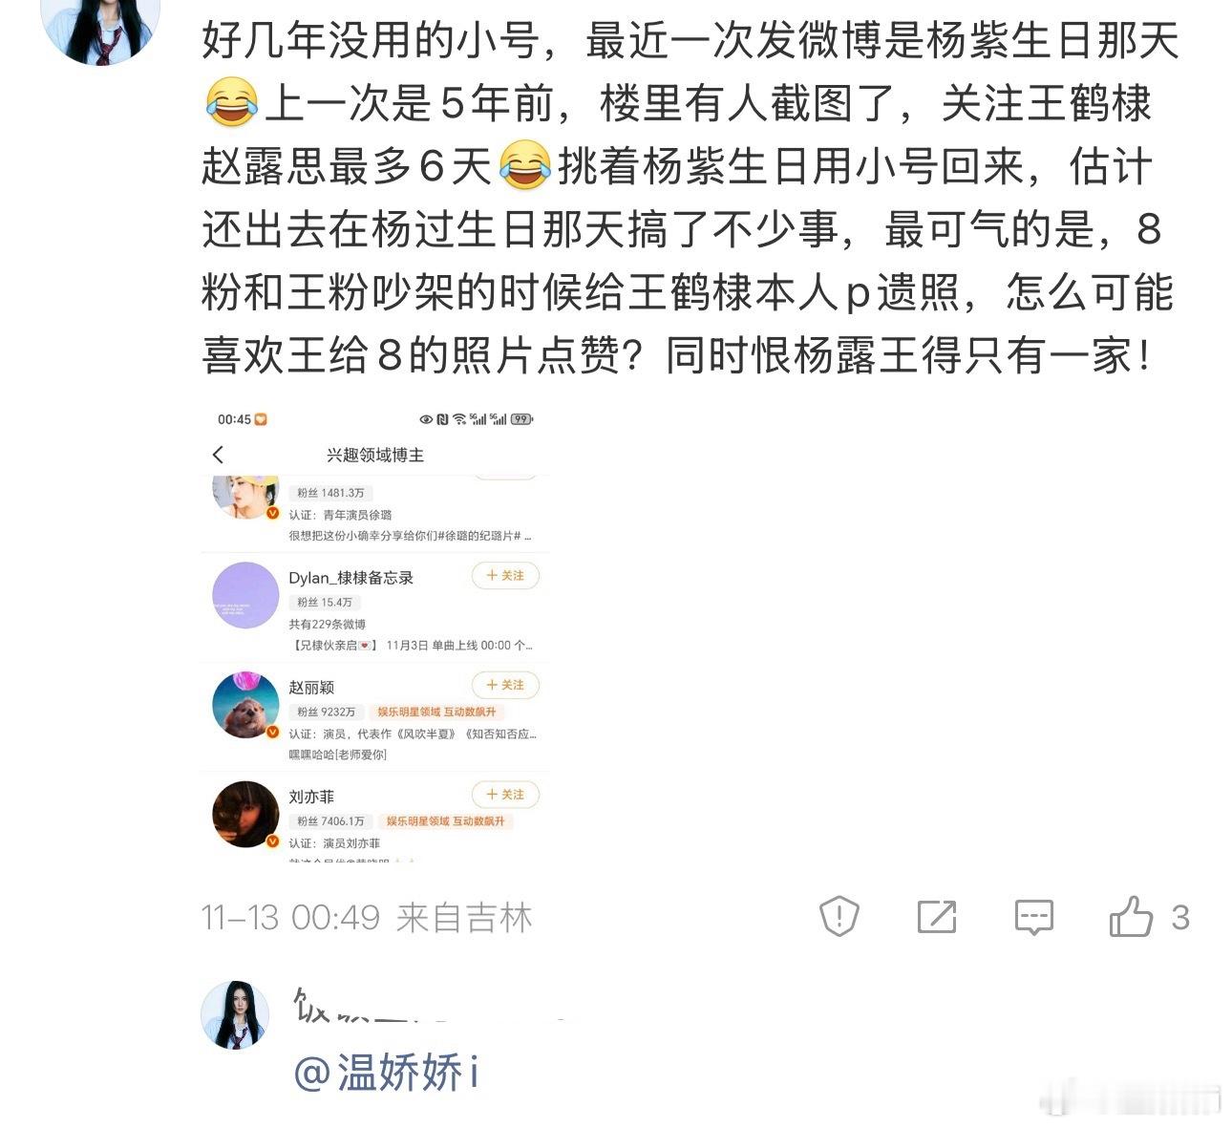This screenshot has height=1128, width=1232.
Task: Follow Dylan_棣棣备忘录 with +关注
Action: tap(505, 576)
